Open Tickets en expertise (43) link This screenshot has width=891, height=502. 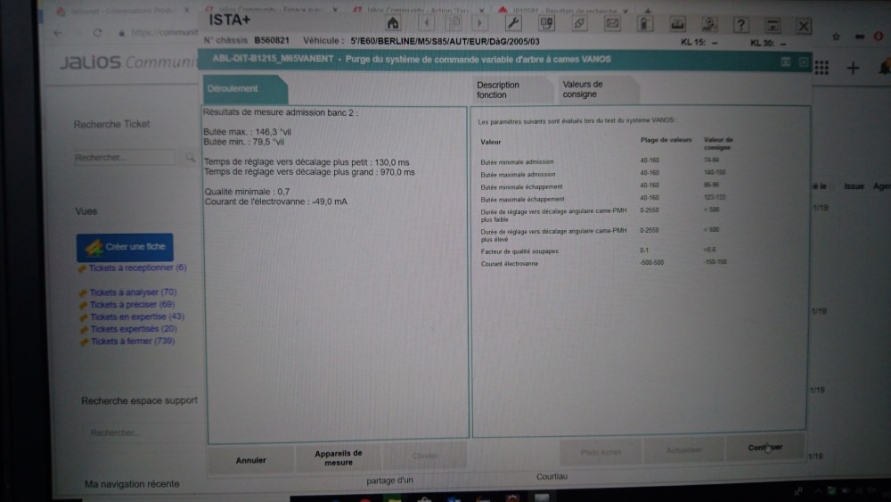(137, 317)
